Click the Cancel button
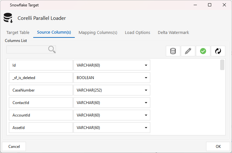Viewport: 232px width, 153px height. click(14, 147)
